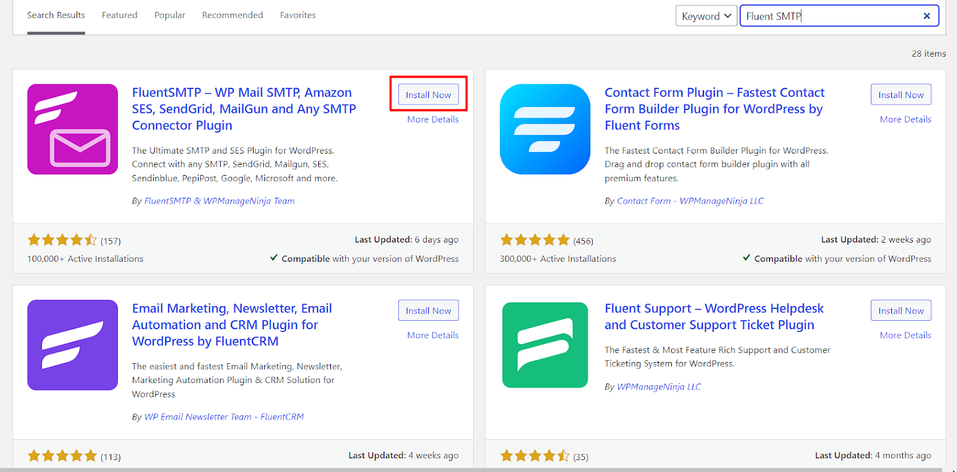Click the 28 items count text
The height and width of the screenshot is (472, 957).
pyautogui.click(x=929, y=54)
